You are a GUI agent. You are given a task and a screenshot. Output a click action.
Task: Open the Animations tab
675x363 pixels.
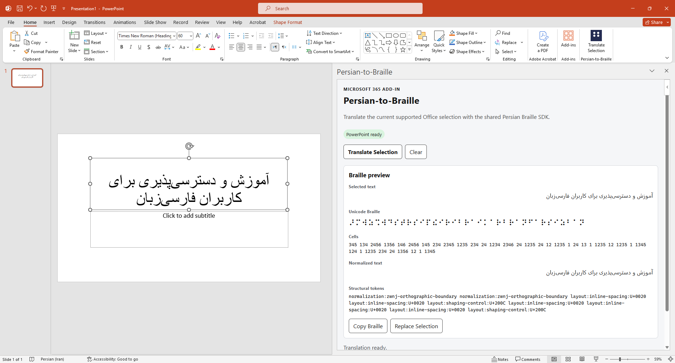point(125,22)
